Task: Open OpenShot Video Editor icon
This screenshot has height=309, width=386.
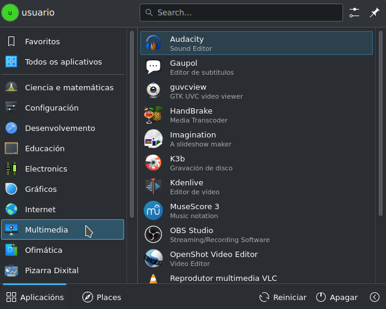Action: point(154,258)
